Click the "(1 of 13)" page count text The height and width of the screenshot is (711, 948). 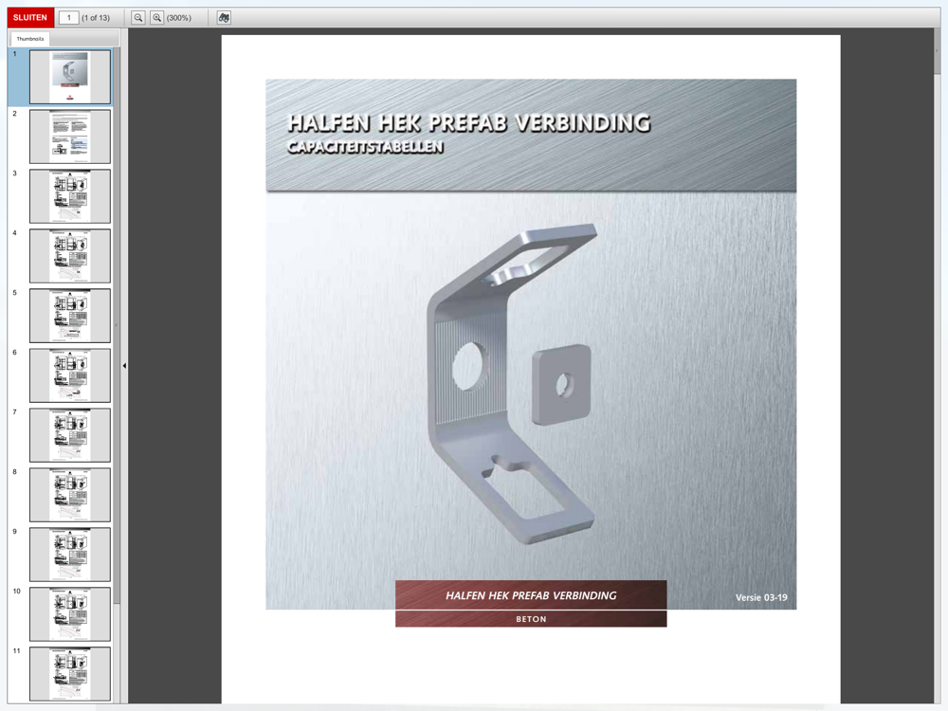pyautogui.click(x=96, y=18)
